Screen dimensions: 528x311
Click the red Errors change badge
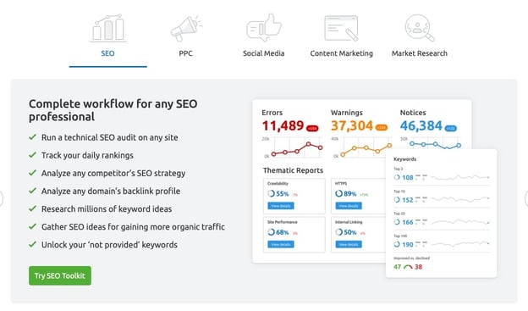(312, 128)
